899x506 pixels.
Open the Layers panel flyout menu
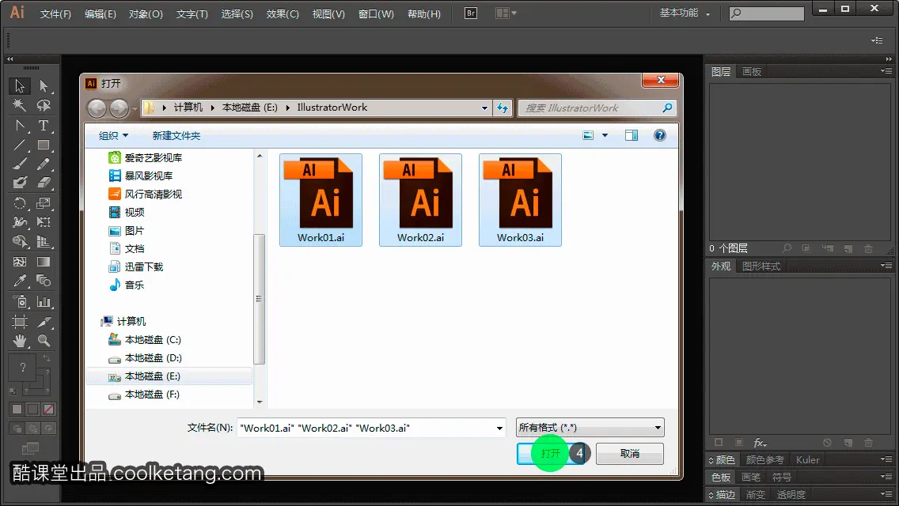[886, 71]
